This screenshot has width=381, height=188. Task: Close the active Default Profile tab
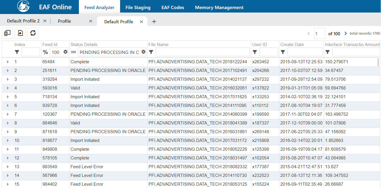(x=141, y=22)
